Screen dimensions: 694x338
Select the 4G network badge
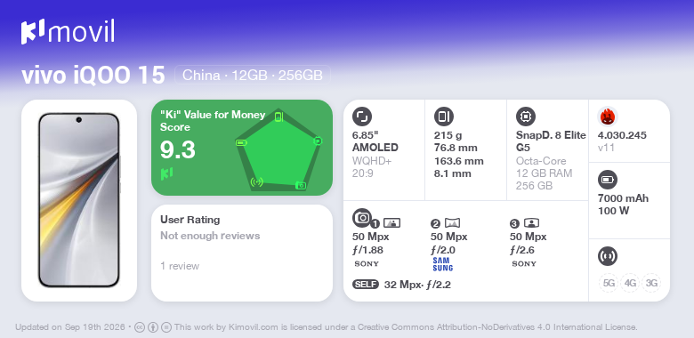pyautogui.click(x=630, y=283)
